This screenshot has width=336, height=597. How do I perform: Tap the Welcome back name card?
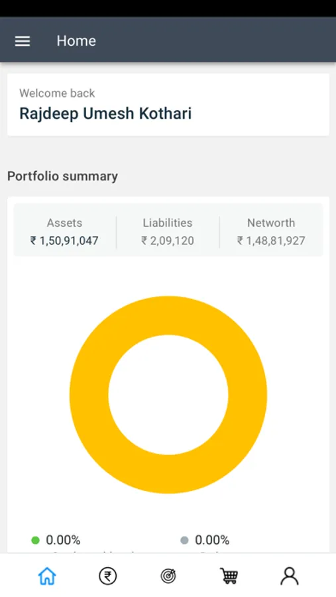click(x=168, y=105)
